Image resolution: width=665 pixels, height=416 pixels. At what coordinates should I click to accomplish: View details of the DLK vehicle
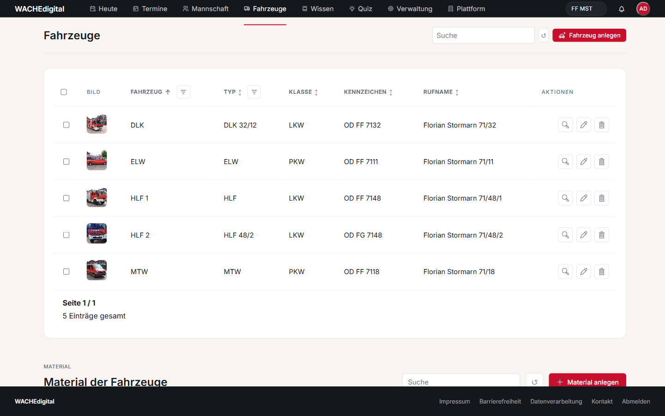(x=565, y=125)
